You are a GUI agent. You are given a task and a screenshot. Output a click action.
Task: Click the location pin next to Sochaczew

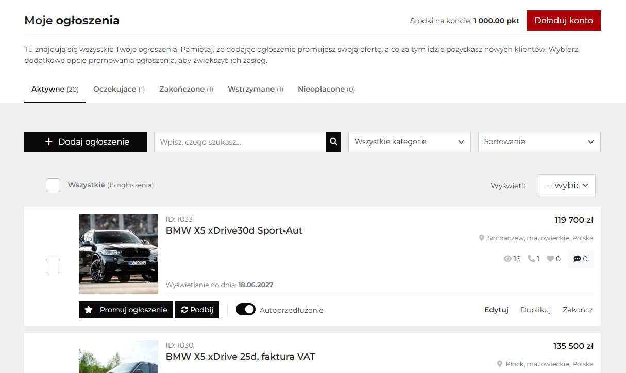pyautogui.click(x=482, y=238)
